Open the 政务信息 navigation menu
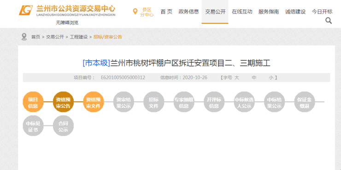This screenshot has width=341, height=170. (x=189, y=12)
